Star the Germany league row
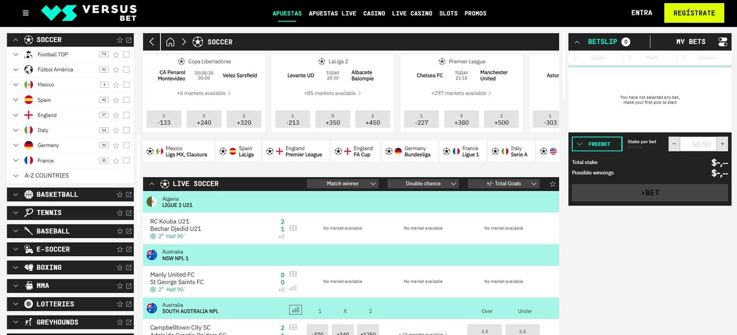The image size is (737, 335). click(x=115, y=145)
